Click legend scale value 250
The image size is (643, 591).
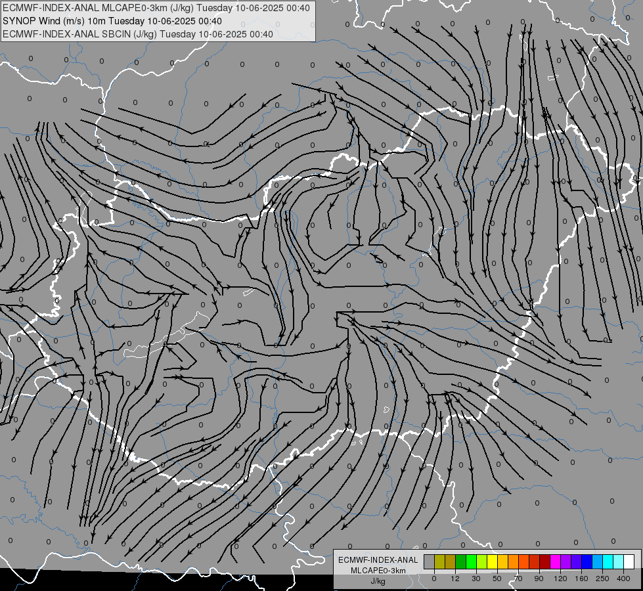coord(602,579)
